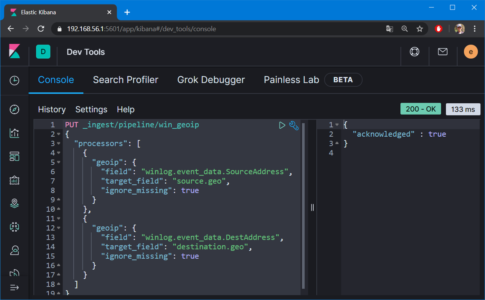Open Dashboard icon in sidebar
Image resolution: width=485 pixels, height=300 pixels.
point(14,157)
